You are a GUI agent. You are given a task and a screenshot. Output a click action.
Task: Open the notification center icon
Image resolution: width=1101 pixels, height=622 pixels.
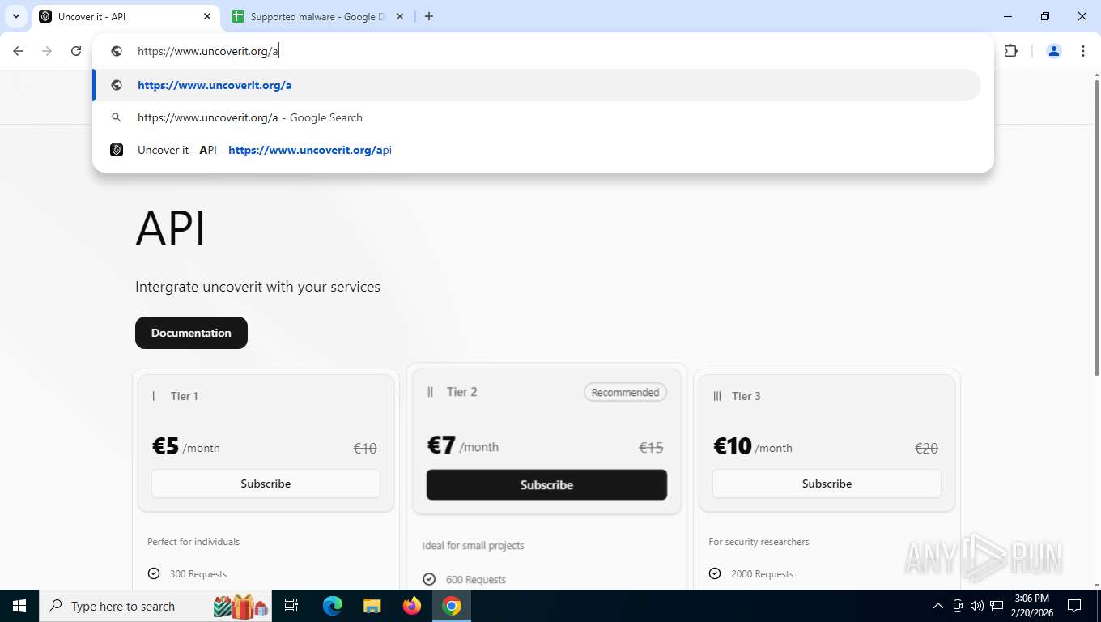coord(1074,606)
